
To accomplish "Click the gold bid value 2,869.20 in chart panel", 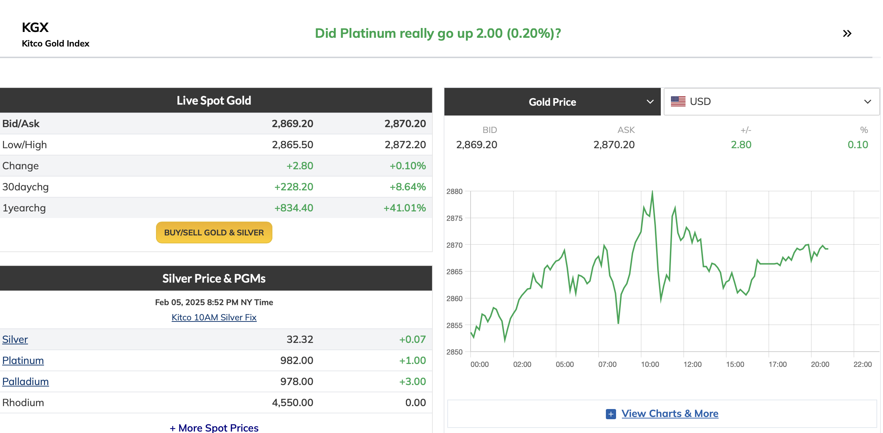I will pos(476,145).
